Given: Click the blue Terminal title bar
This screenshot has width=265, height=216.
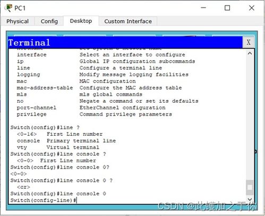Looking at the screenshot, I should [125, 43].
